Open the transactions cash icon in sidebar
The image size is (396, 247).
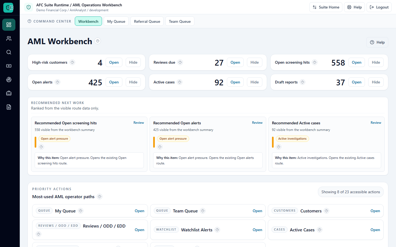point(9,66)
